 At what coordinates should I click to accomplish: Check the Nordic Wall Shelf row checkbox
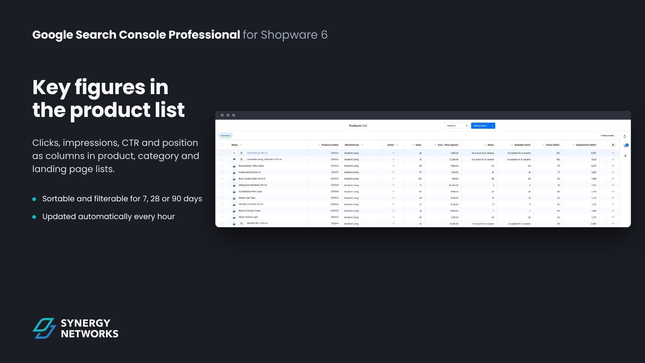coord(222,172)
